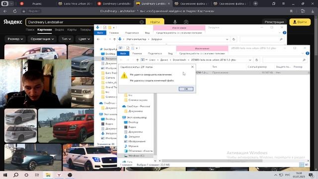Refresh the Загрузки Explorer window
Screen dimensions: 318x179
click(x=234, y=39)
